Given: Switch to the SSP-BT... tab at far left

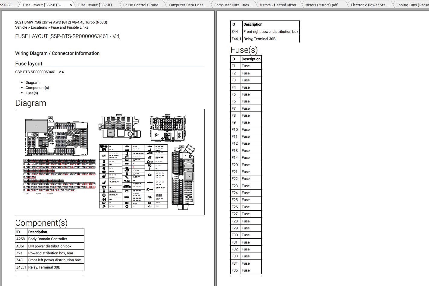Looking at the screenshot, I should (x=8, y=5).
